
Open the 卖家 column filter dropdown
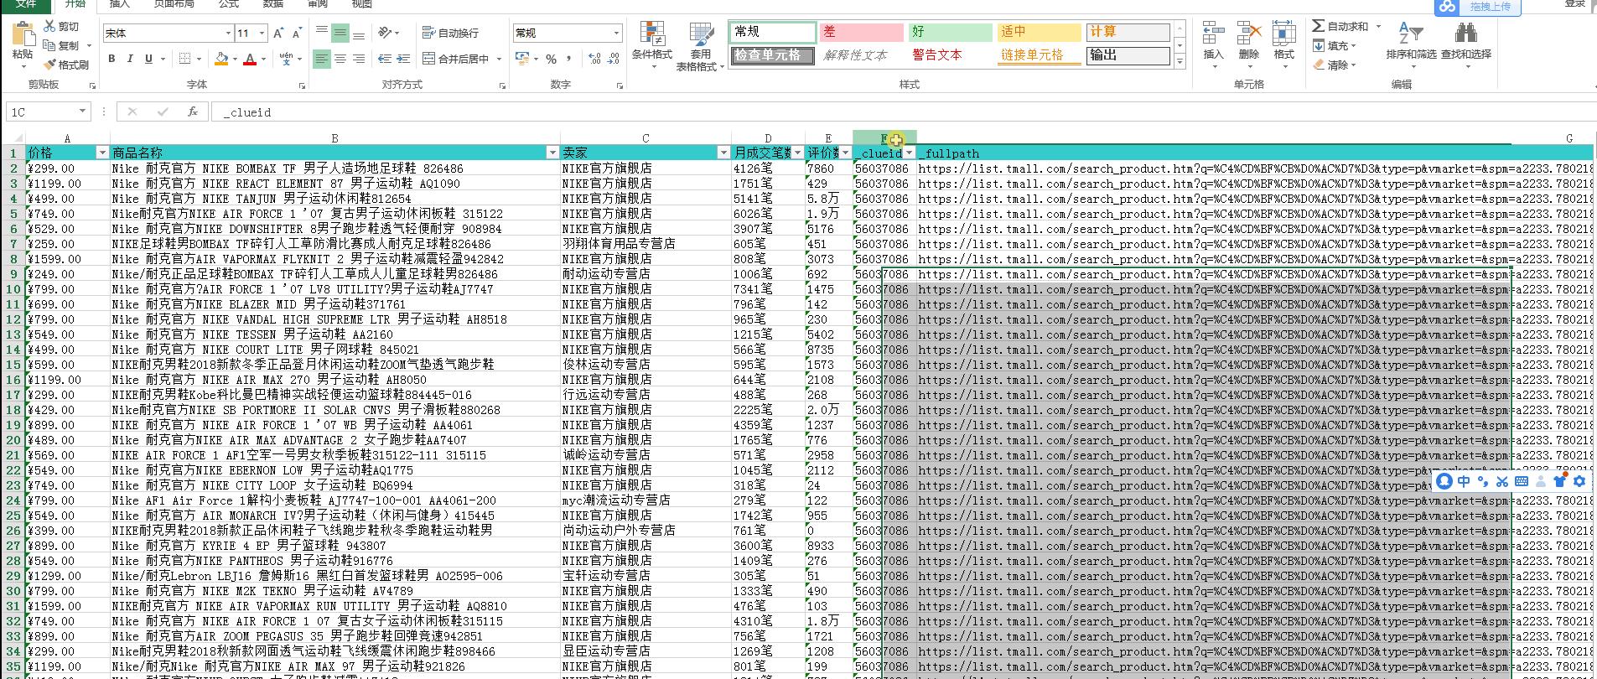pyautogui.click(x=723, y=153)
